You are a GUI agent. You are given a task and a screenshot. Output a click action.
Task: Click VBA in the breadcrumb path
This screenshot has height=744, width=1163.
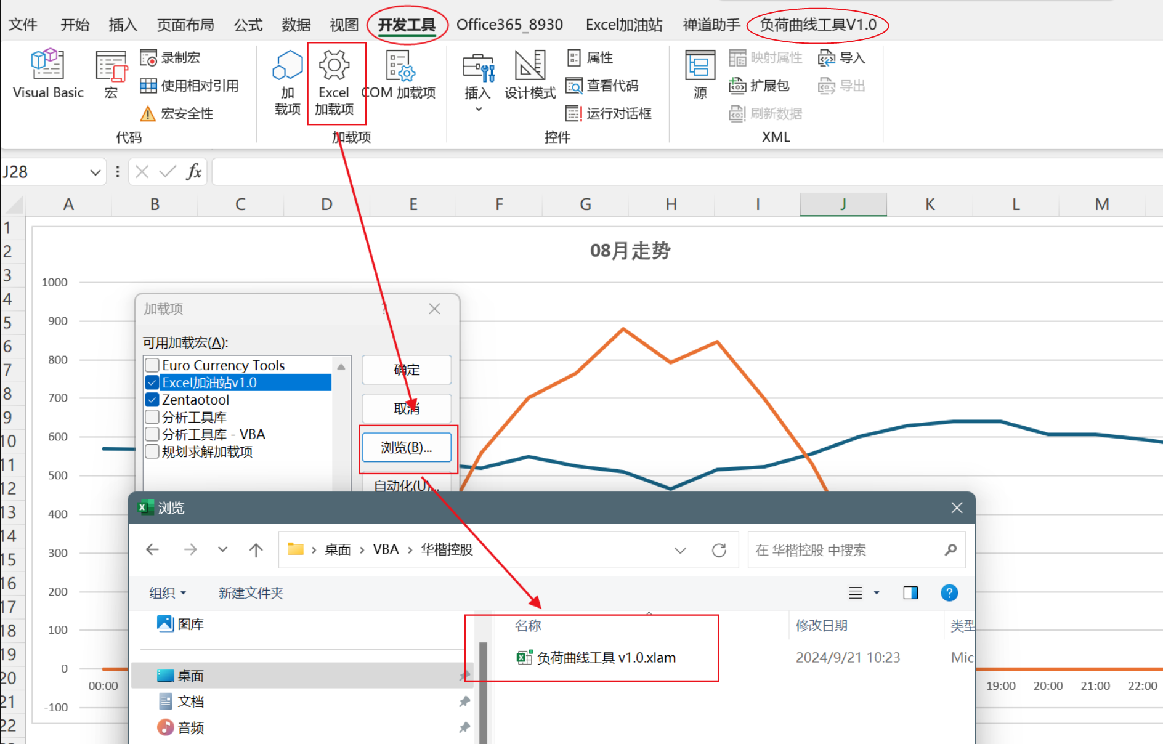pos(386,549)
